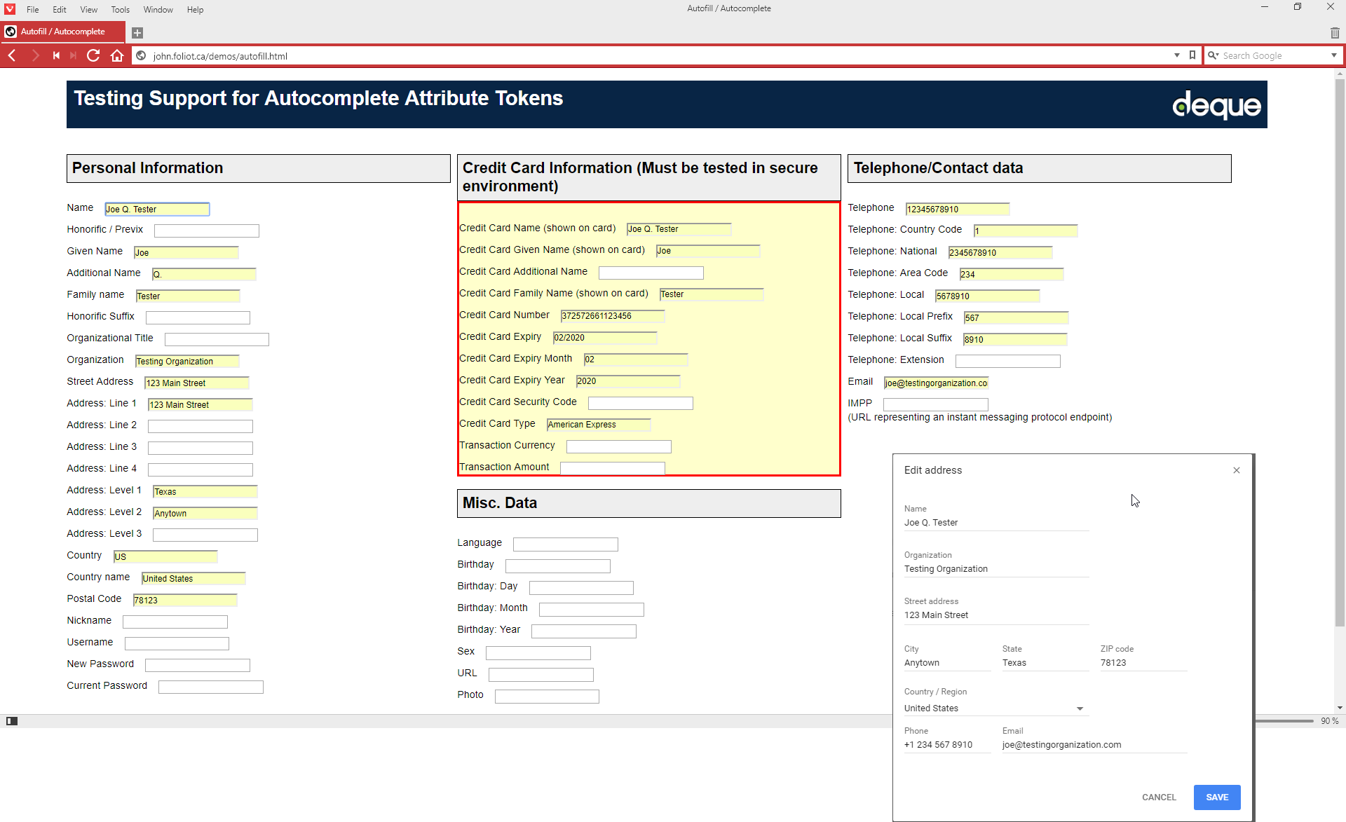Viewport: 1346px width, 822px height.
Task: Bookmark this page from the address bar
Action: tap(1192, 55)
